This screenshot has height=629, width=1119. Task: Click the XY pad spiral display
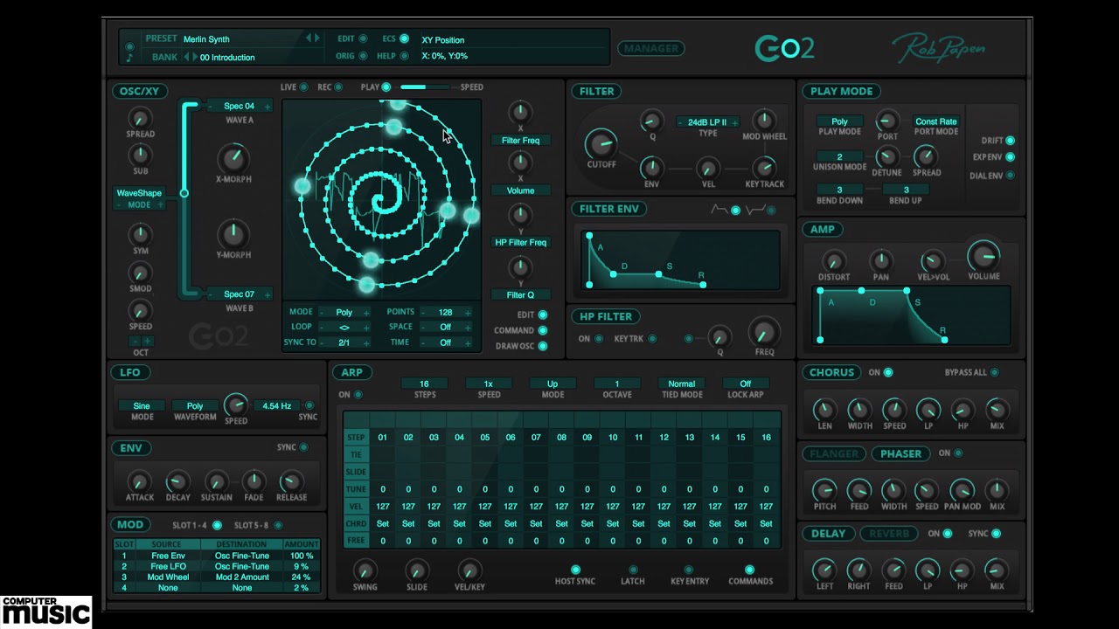coord(382,200)
